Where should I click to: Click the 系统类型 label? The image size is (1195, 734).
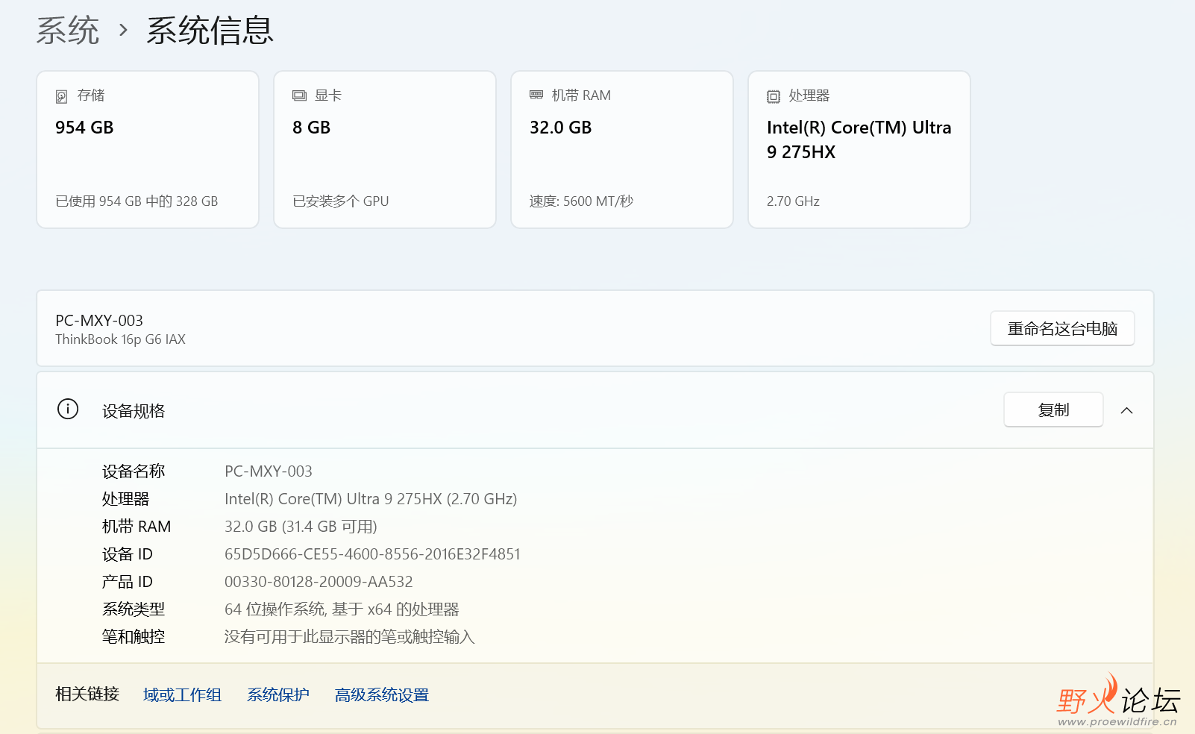click(x=134, y=609)
